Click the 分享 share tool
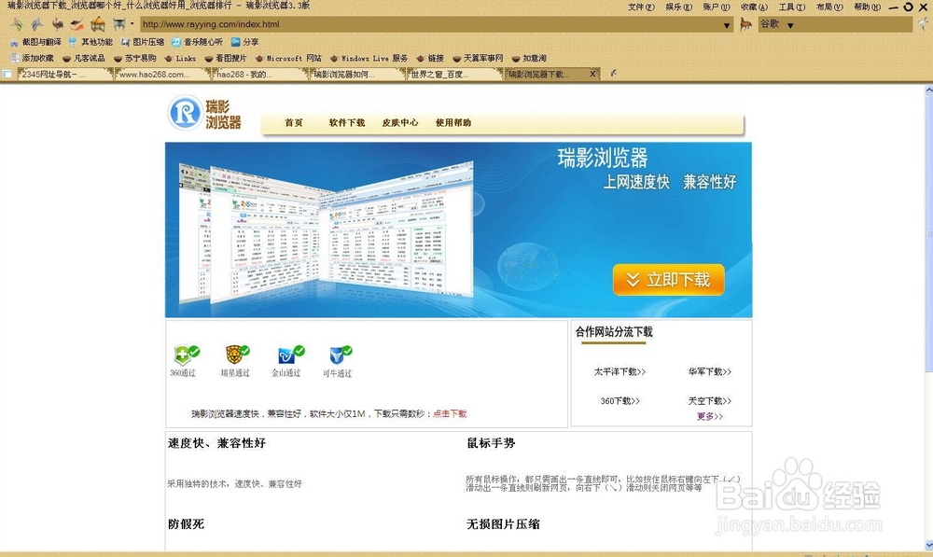 (244, 42)
